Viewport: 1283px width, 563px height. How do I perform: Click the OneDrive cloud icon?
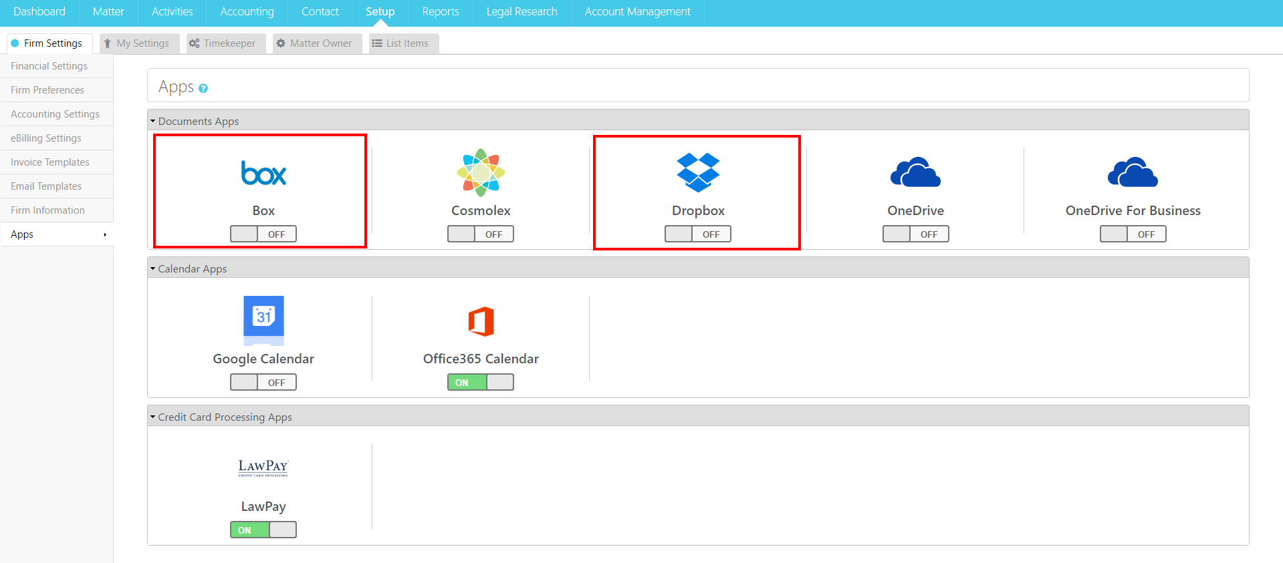click(x=915, y=172)
